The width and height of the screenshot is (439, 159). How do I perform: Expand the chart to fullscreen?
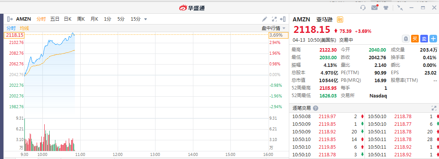[x=274, y=19]
